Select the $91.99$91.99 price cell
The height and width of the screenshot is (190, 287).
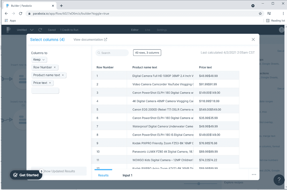coord(216,84)
